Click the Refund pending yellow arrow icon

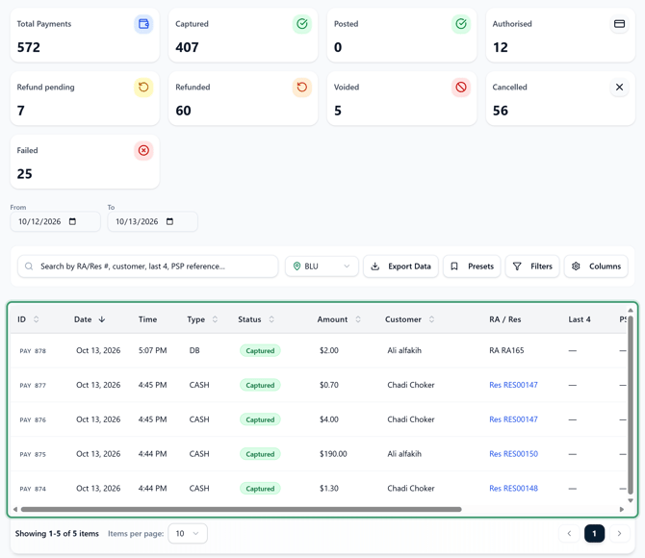[x=143, y=88]
